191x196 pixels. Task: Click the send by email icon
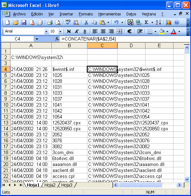[x=40, y=22]
